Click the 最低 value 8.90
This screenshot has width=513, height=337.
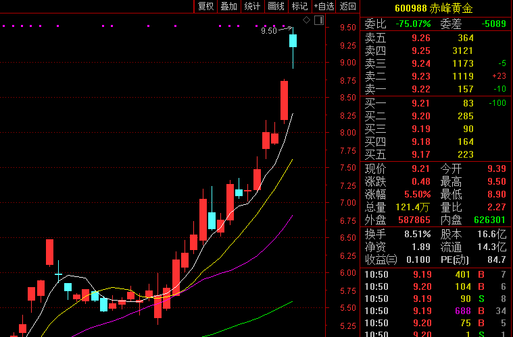click(497, 194)
